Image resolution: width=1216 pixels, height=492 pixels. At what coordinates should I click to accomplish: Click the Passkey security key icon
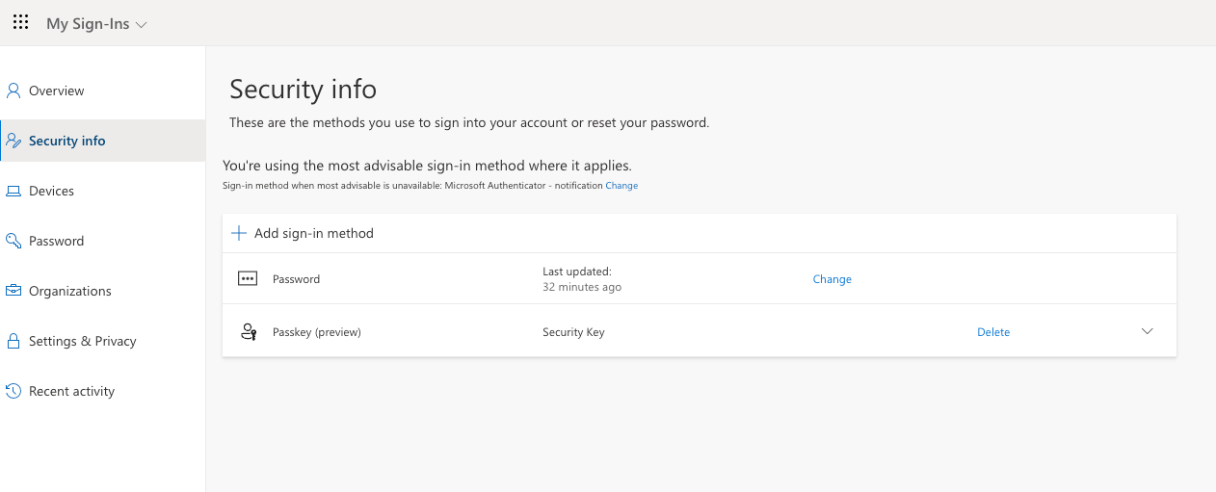tap(248, 332)
